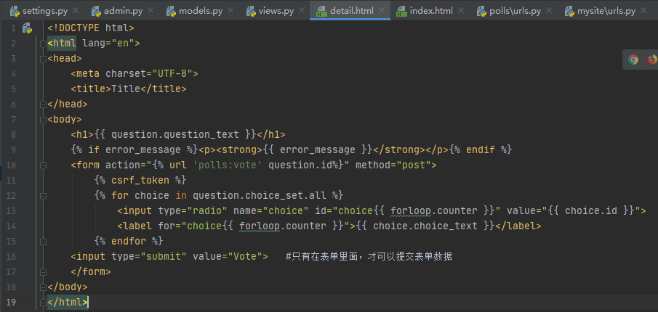658x312 pixels.
Task: Click question.choice_set.all in the for loop
Action: [x=259, y=195]
